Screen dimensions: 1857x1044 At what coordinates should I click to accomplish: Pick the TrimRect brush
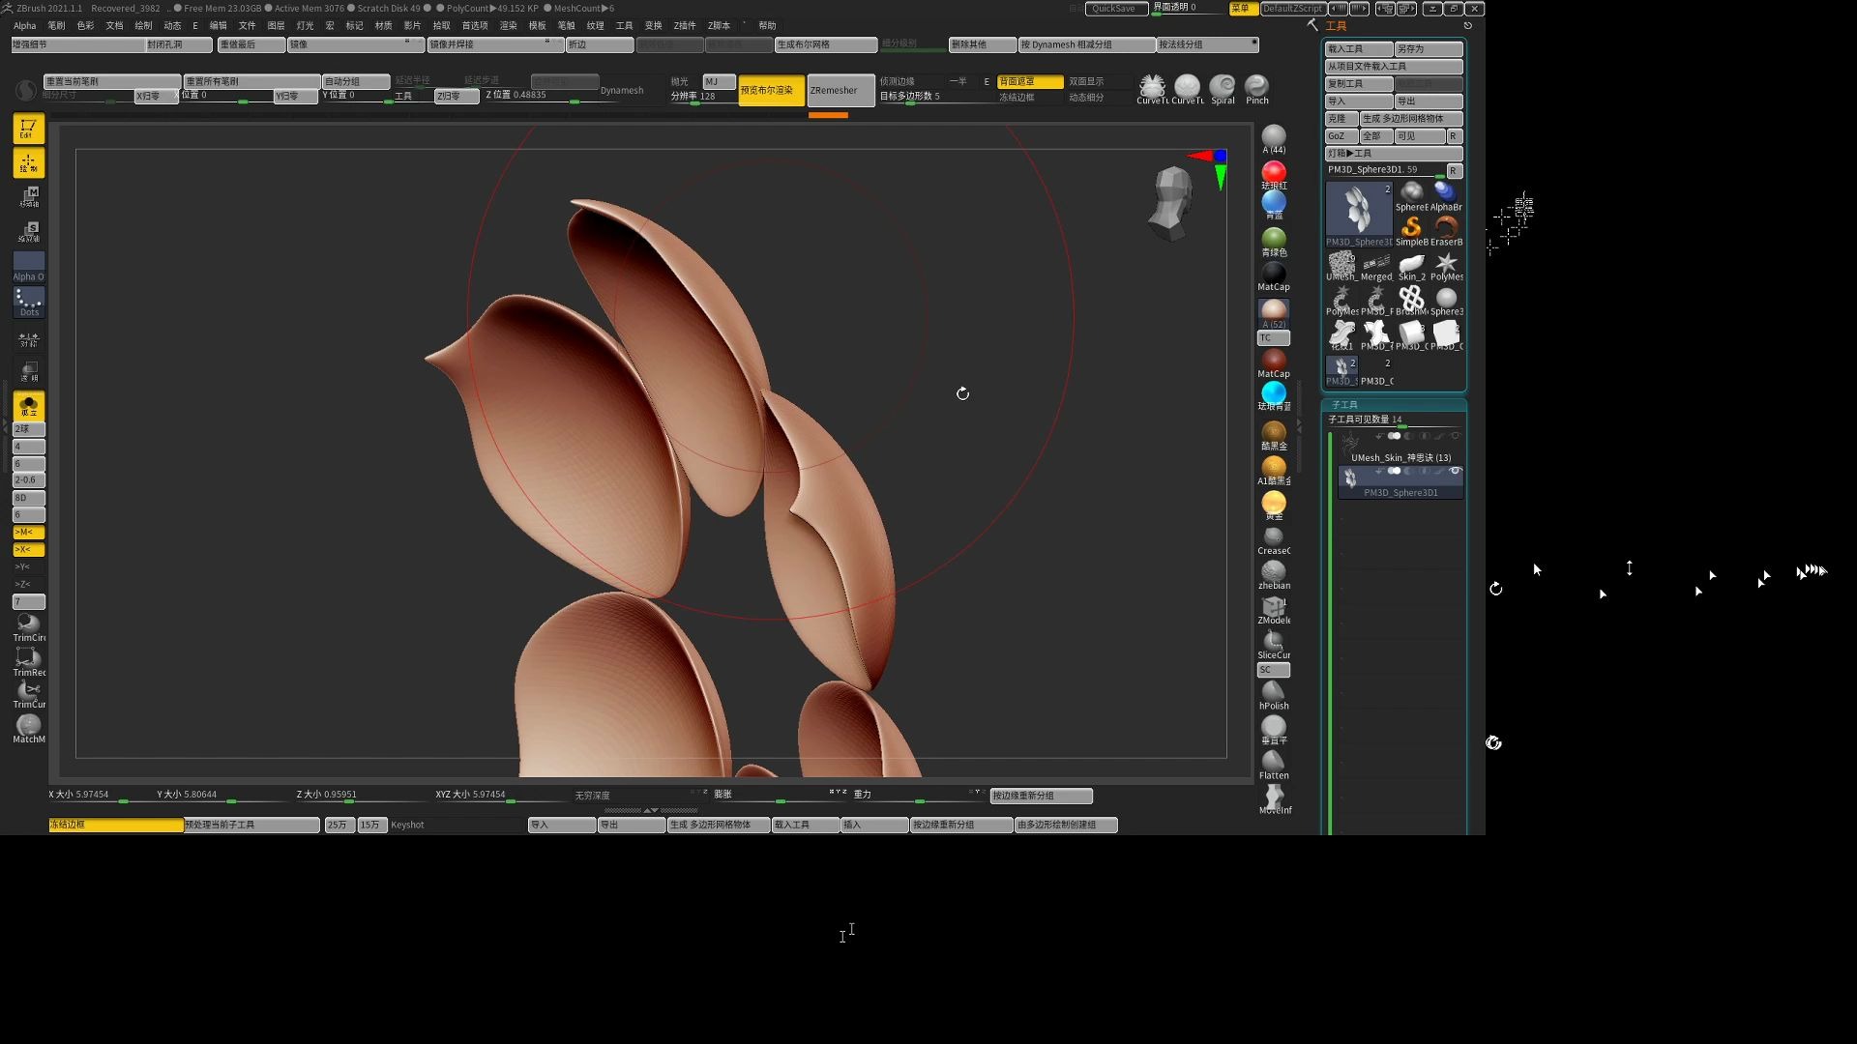pos(28,662)
